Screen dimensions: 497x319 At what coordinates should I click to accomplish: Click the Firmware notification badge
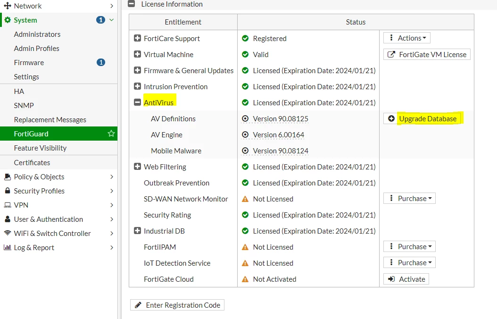coord(100,62)
